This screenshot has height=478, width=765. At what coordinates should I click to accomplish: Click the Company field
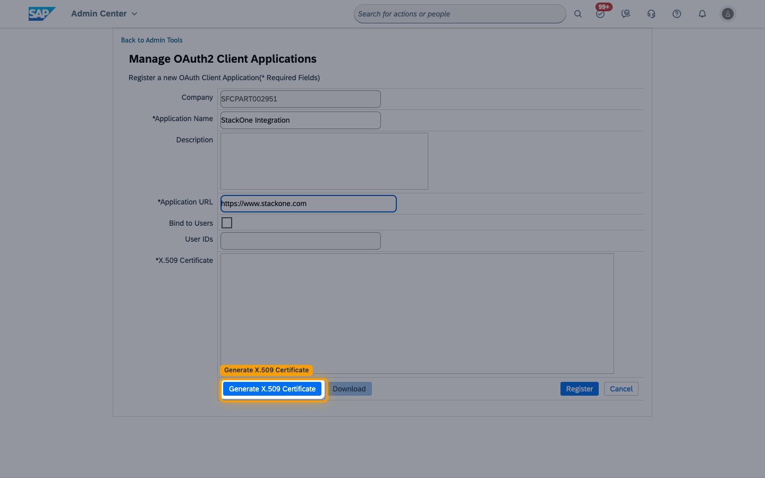click(301, 99)
